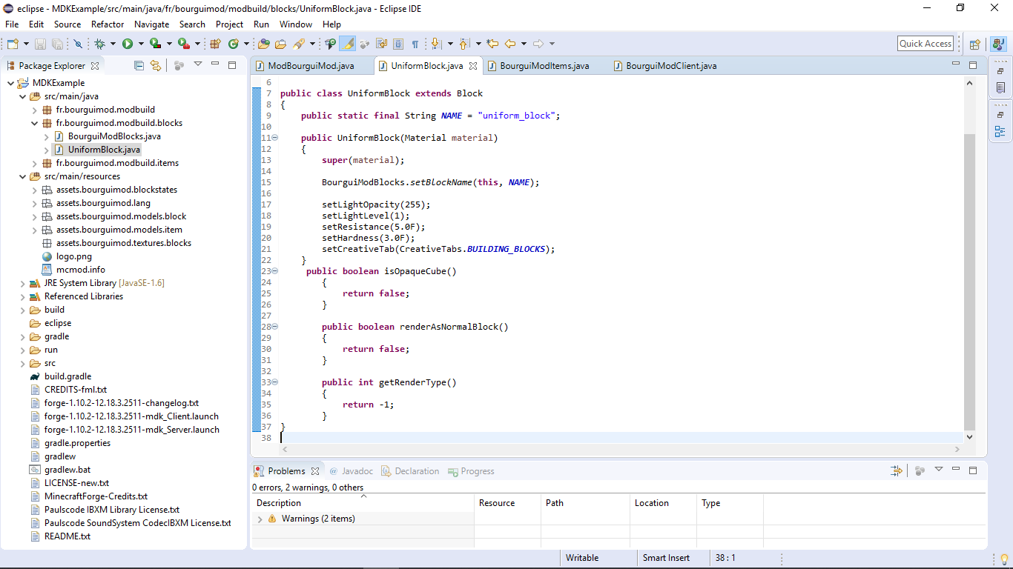
Task: Click the Back navigation arrow in toolbar
Action: tap(510, 44)
